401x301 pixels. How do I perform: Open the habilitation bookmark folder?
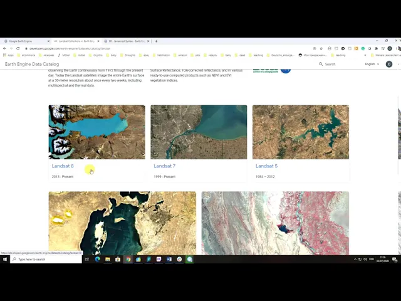coord(161,55)
